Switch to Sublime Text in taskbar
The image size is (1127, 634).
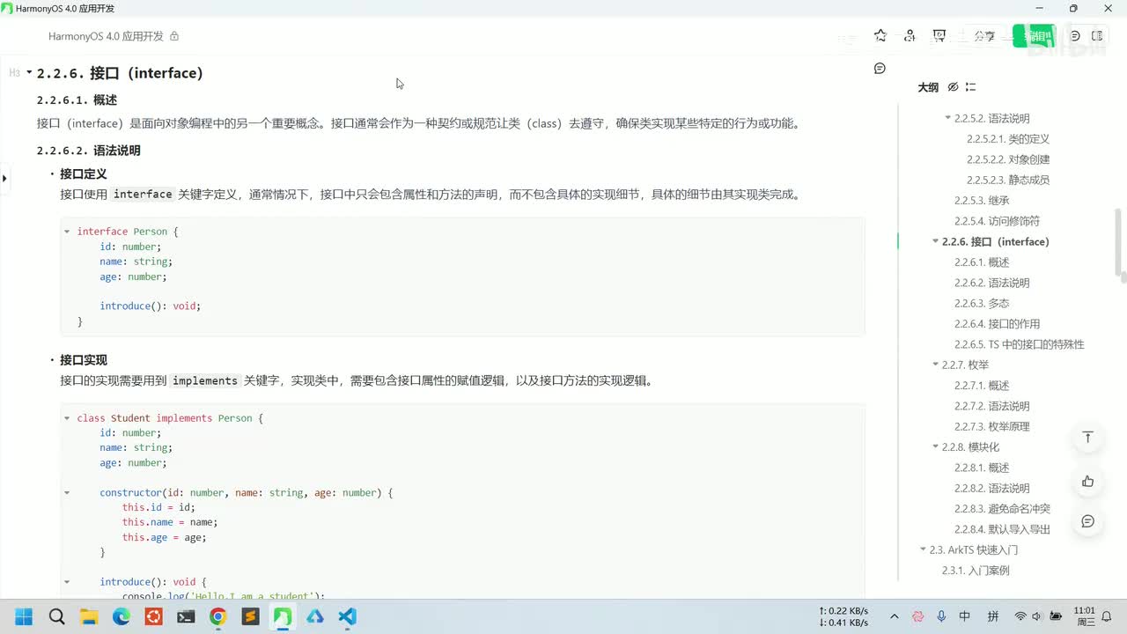click(x=250, y=616)
